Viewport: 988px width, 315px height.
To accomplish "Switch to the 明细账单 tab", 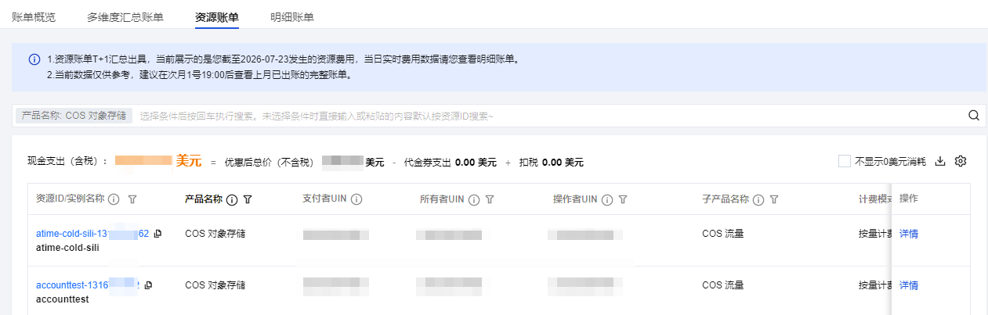I will coord(292,16).
